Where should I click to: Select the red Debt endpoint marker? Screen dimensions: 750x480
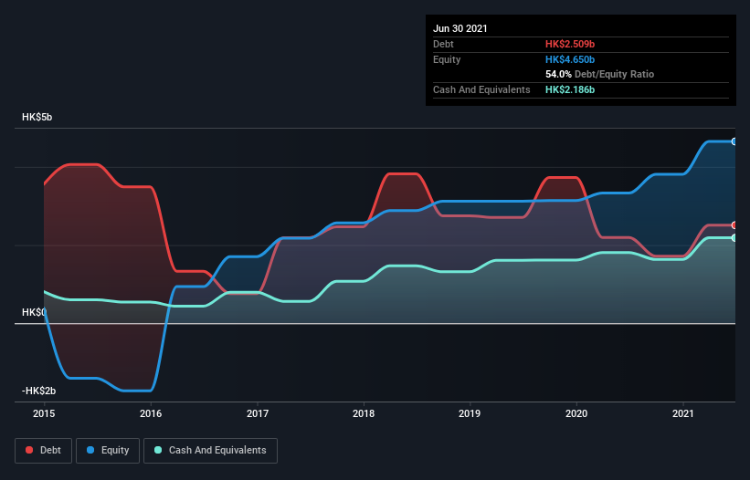[734, 225]
